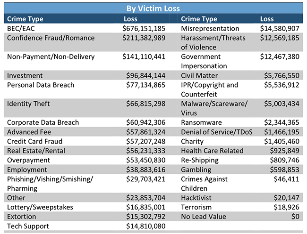Viewport: 307px width, 234px height.
Task: Select the Hacktivist loss amount $20,147
Action: click(x=287, y=198)
